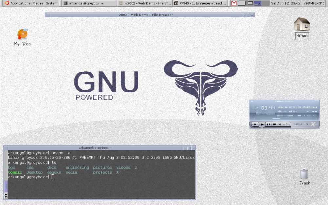
Task: Maximize the terminal window
Action: [x=189, y=148]
